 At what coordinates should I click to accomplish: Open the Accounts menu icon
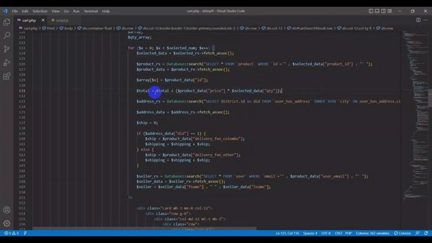click(x=7, y=210)
